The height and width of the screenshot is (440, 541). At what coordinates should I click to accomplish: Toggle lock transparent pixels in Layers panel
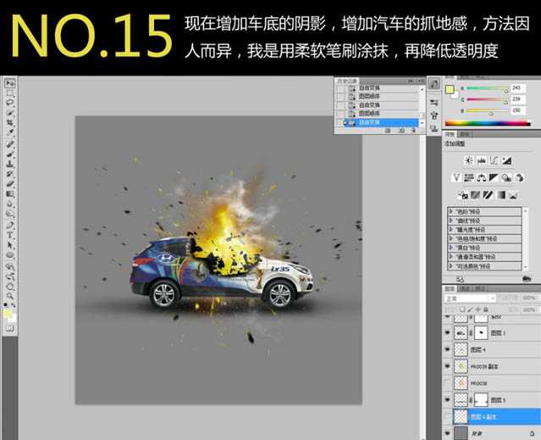(x=462, y=309)
